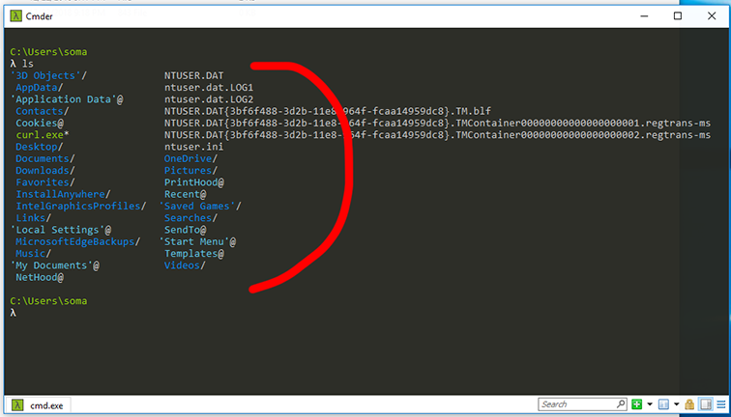Click the ntuser.dat.LOG1 file name

(209, 88)
